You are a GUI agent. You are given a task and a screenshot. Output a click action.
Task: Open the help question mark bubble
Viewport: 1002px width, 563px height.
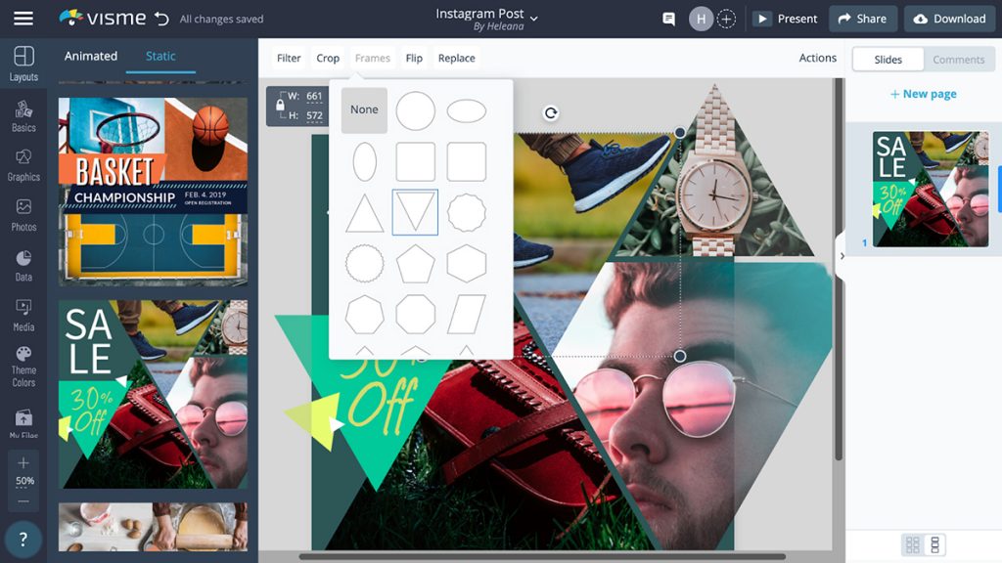pyautogui.click(x=23, y=539)
